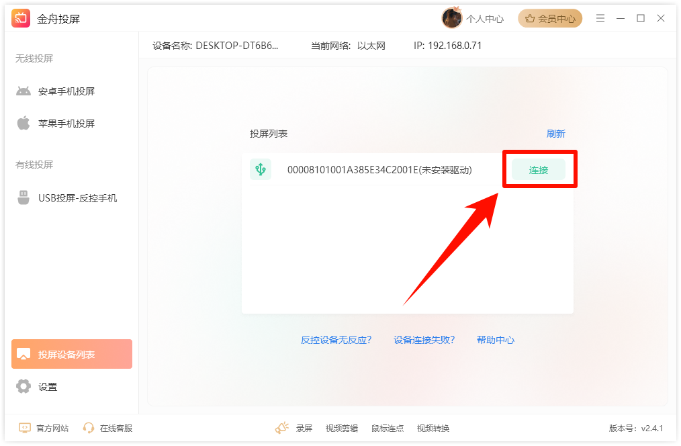Click the user avatar profile picture

point(451,18)
